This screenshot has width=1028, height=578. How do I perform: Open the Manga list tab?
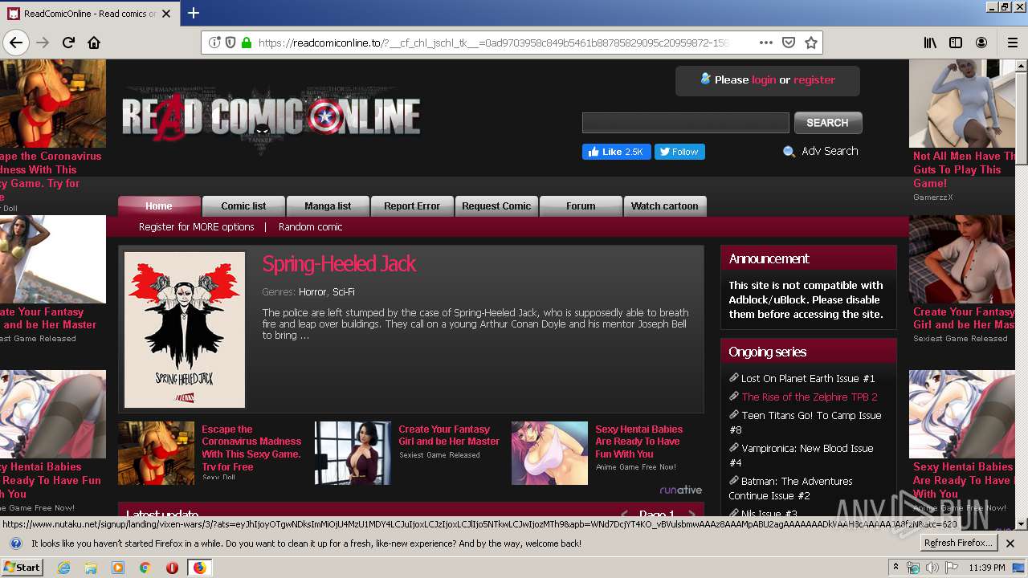pyautogui.click(x=328, y=206)
